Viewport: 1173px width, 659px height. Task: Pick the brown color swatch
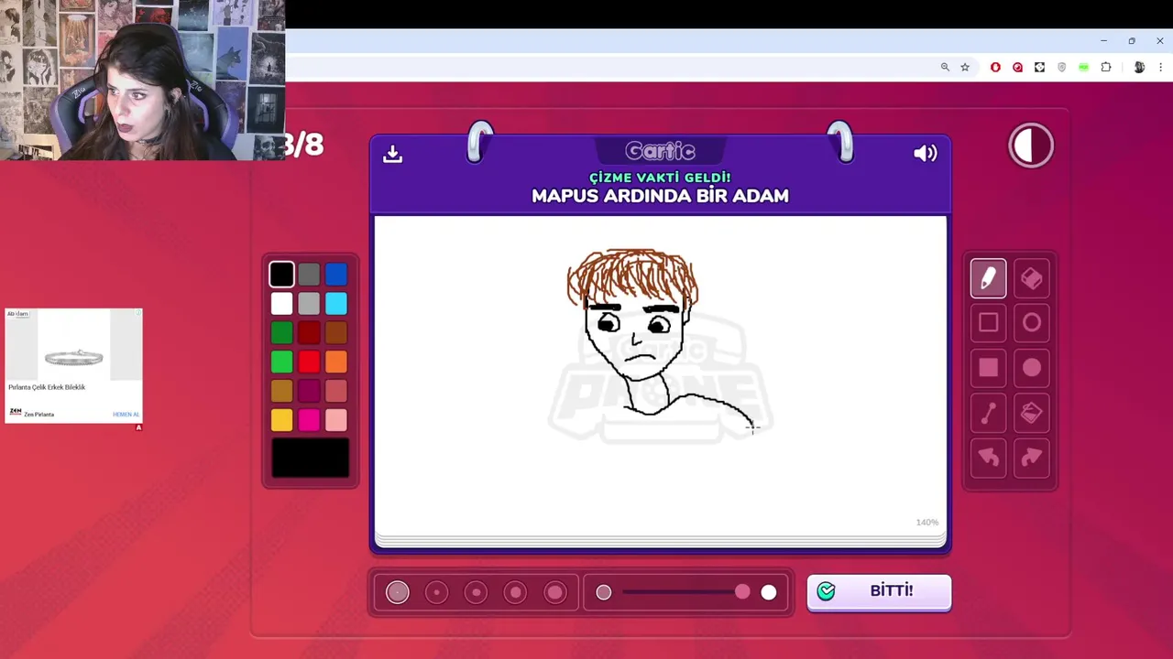pos(336,332)
